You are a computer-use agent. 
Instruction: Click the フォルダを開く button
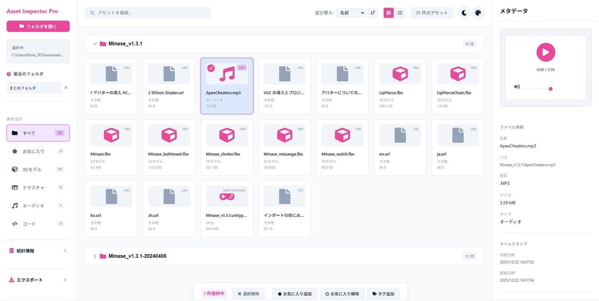(x=38, y=26)
